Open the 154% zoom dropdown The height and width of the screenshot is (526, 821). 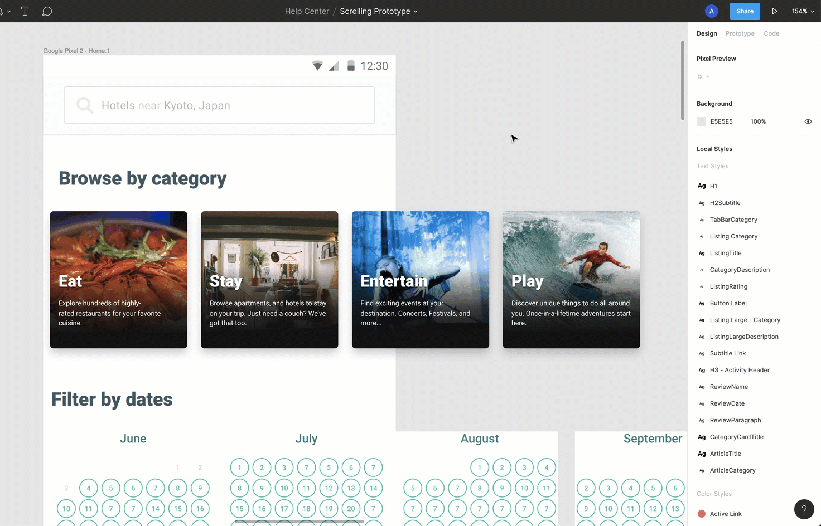click(802, 11)
